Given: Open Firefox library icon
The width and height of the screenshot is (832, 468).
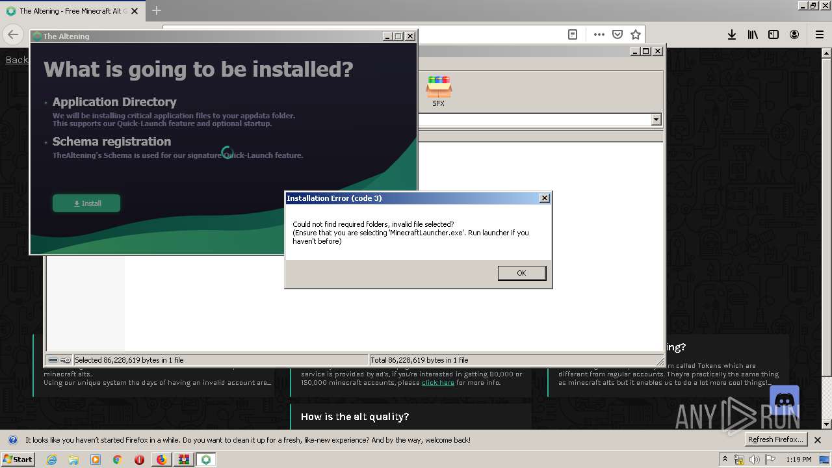Looking at the screenshot, I should pyautogui.click(x=753, y=34).
